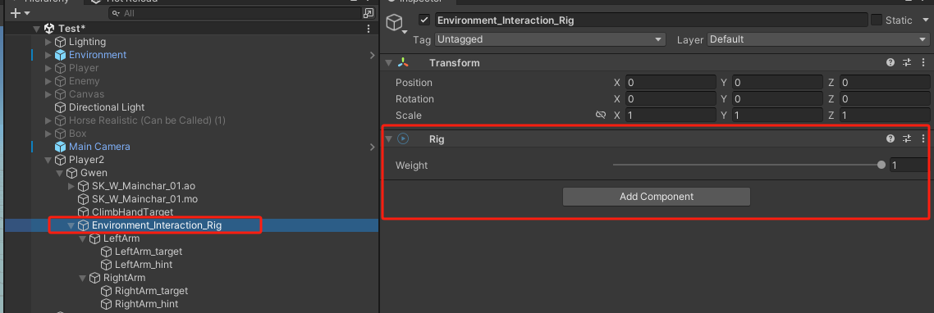Open the Transform preset settings icon
The height and width of the screenshot is (313, 934).
tap(907, 62)
